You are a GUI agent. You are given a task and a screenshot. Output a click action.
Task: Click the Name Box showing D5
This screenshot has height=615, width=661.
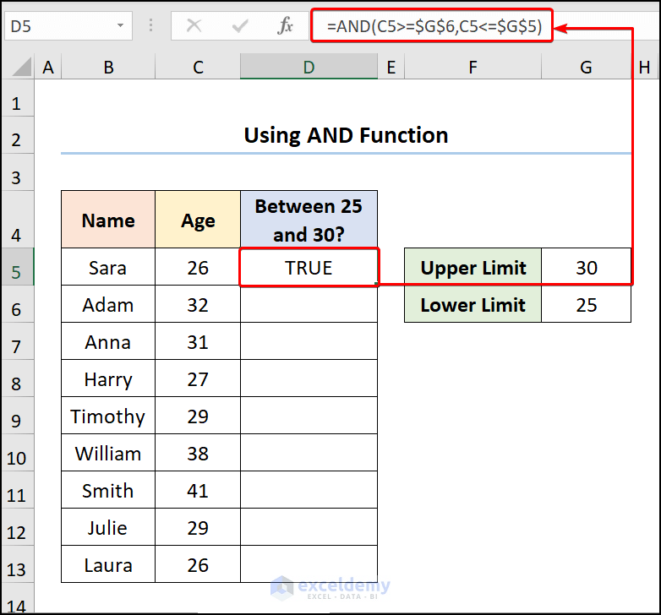(68, 26)
